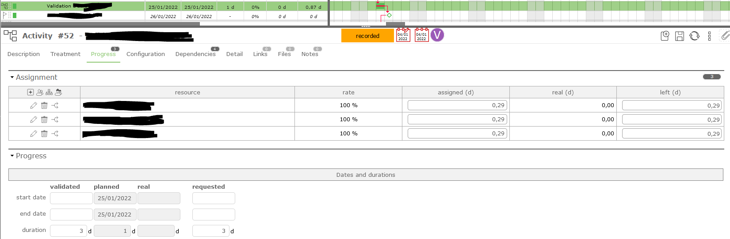This screenshot has width=730, height=239.
Task: Click the Dates and durations header bar
Action: coord(366,175)
